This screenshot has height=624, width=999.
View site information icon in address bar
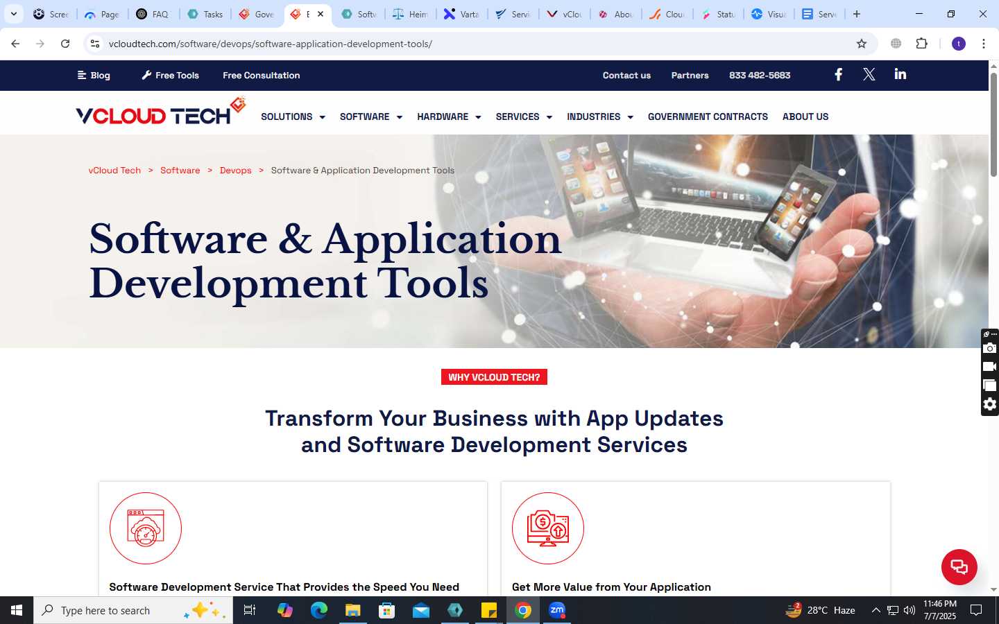click(x=95, y=44)
